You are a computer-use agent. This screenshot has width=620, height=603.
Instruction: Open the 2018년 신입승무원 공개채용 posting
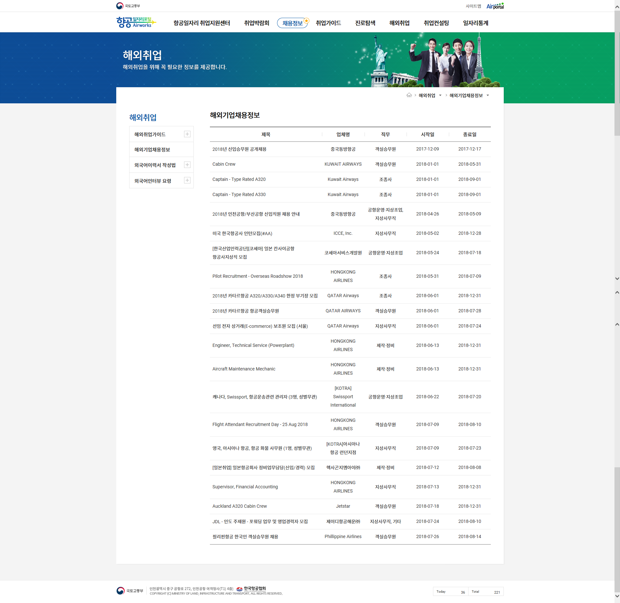pyautogui.click(x=239, y=149)
